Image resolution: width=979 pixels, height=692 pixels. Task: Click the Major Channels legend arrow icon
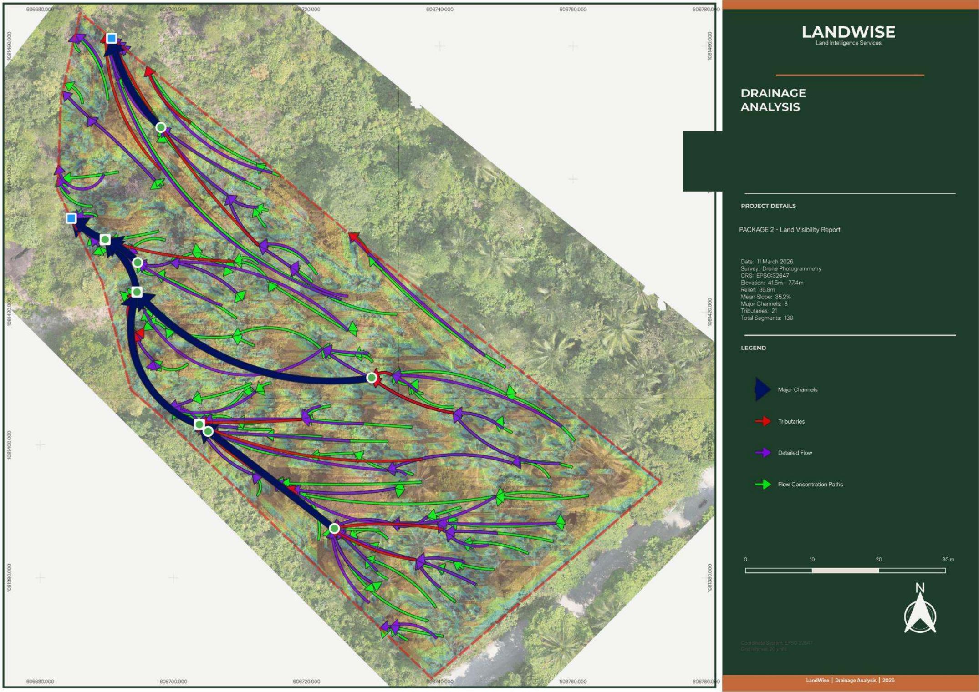click(763, 389)
